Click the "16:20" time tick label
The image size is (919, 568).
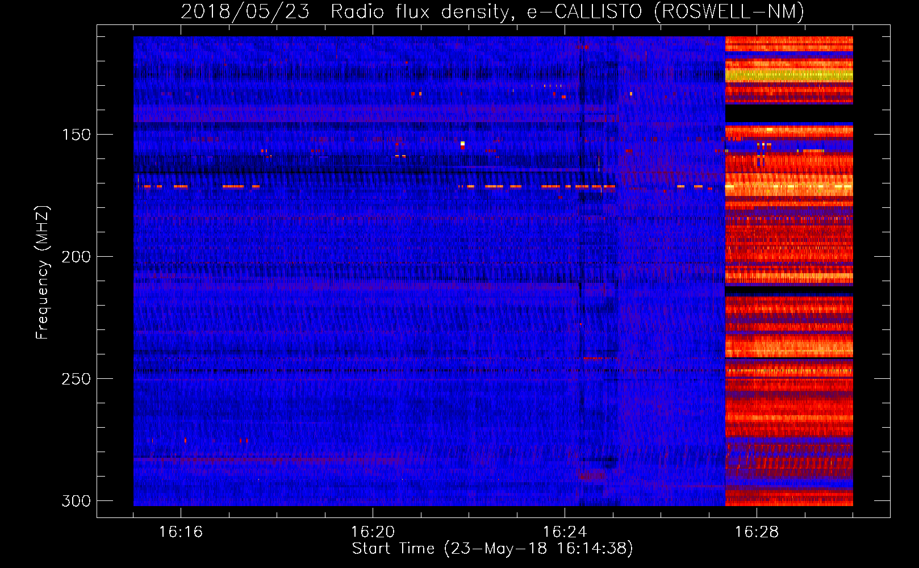[x=373, y=532]
